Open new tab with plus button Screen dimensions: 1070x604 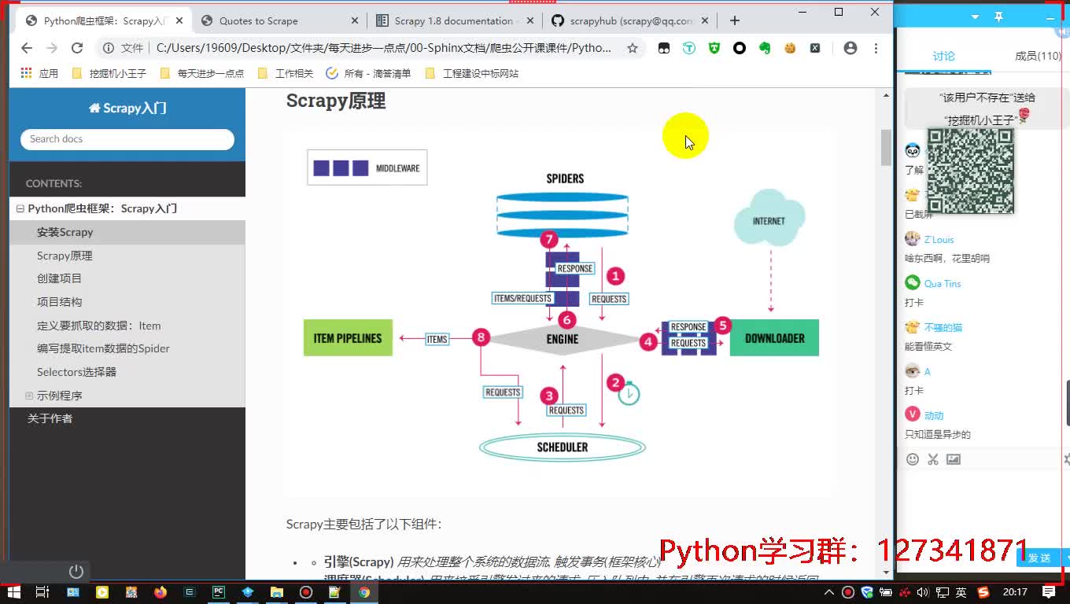pos(735,20)
